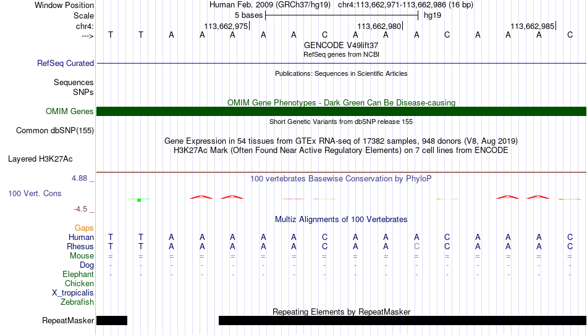Click Multiz Alignments of 100 Vertebrates title
The image size is (587, 335).
coord(341,220)
